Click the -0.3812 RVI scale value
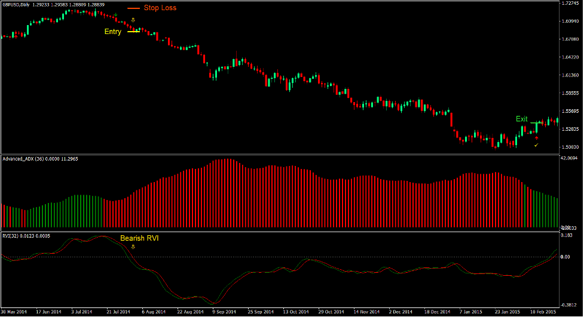 [x=568, y=305]
